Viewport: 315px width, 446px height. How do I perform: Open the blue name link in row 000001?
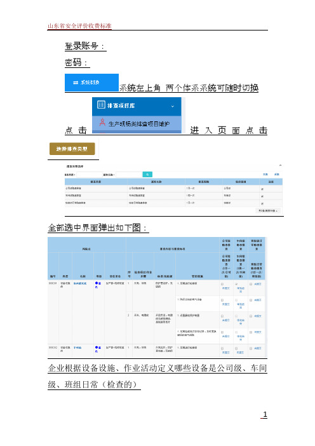coord(80,283)
